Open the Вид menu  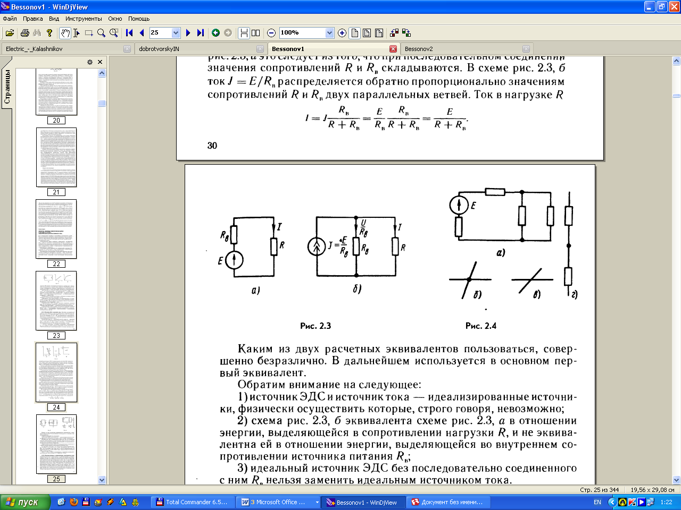[x=54, y=19]
